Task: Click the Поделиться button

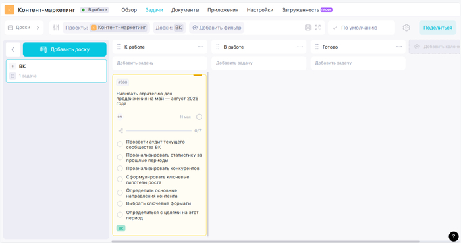Action: (x=438, y=28)
